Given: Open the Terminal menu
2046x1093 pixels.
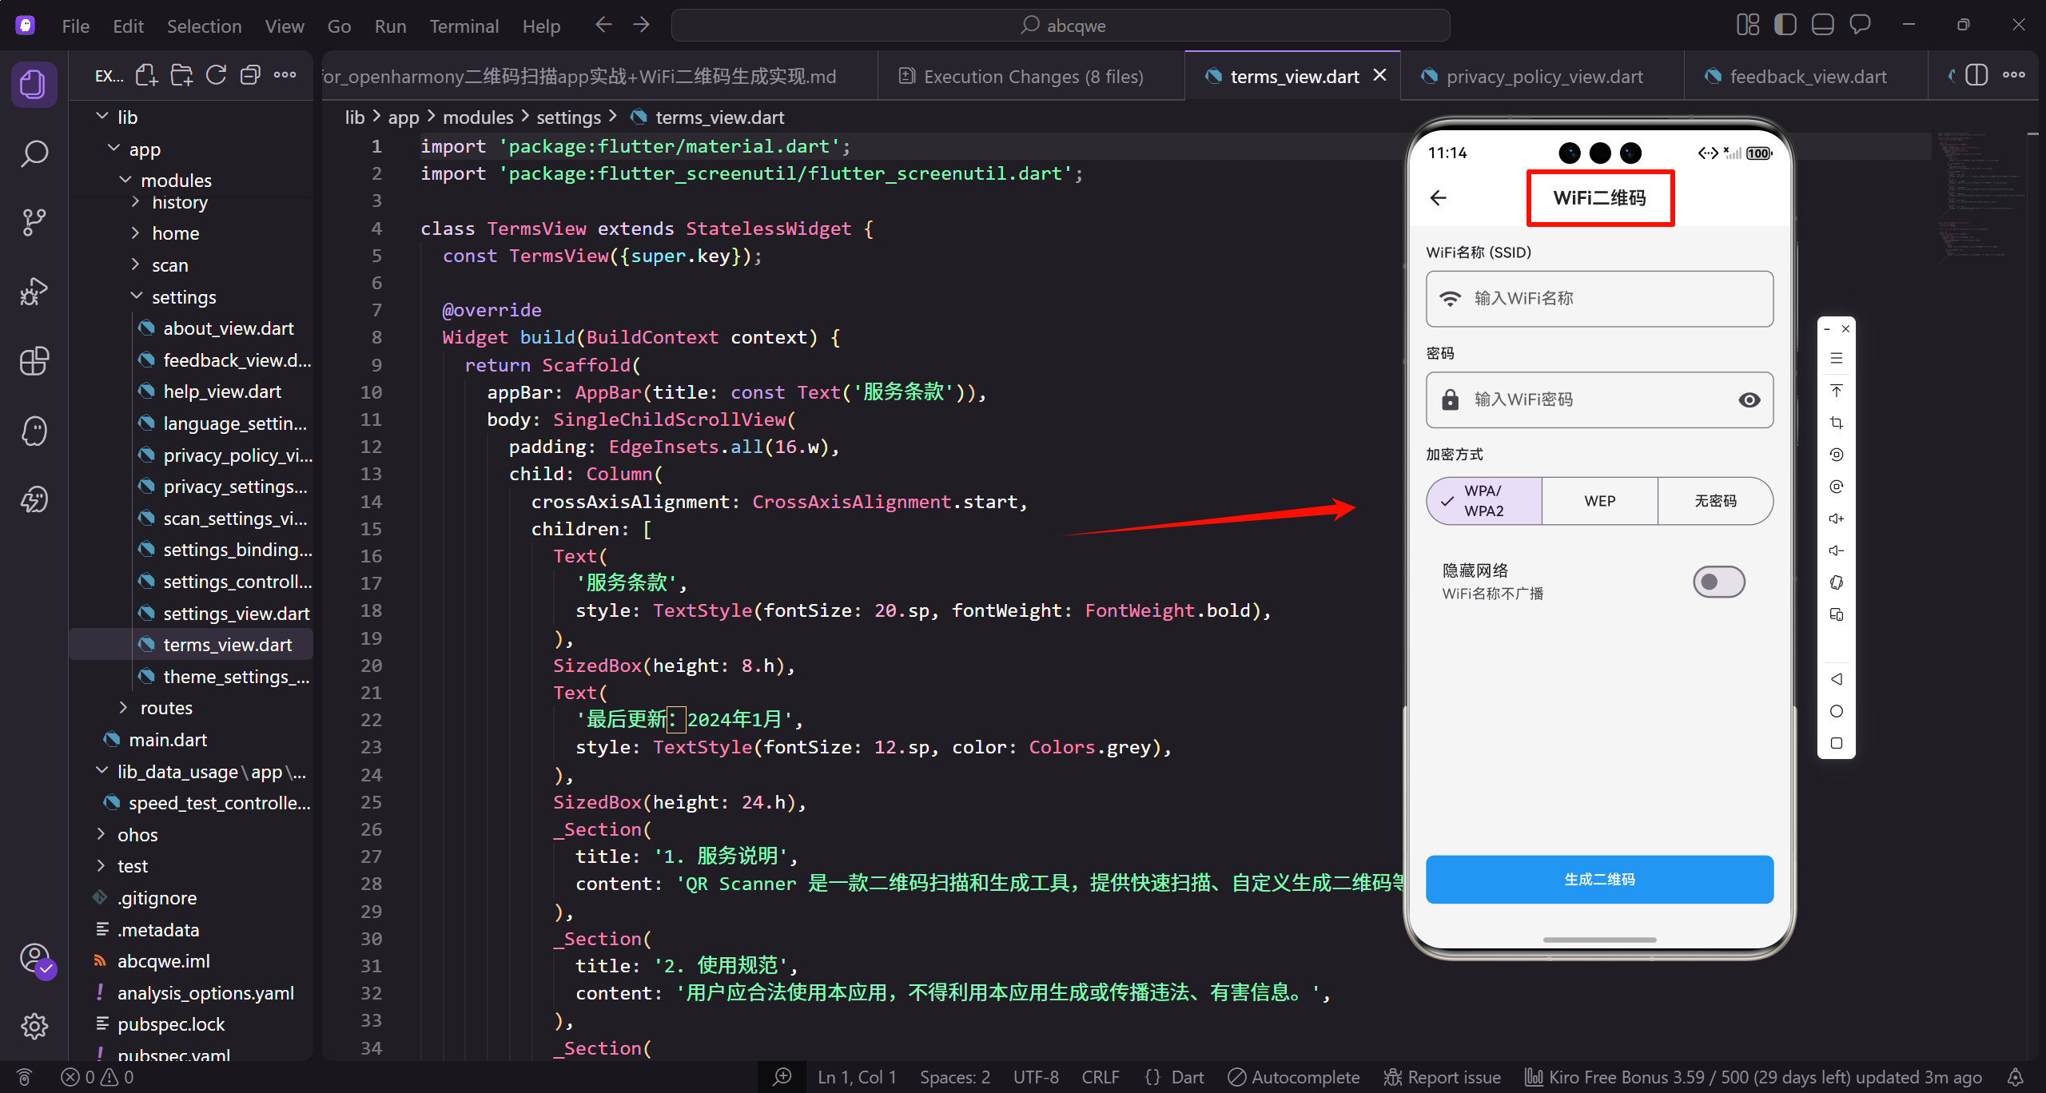Looking at the screenshot, I should pos(464,26).
